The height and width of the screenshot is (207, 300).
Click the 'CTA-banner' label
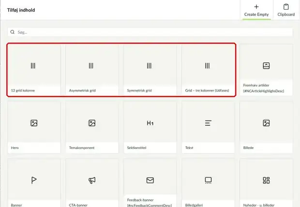pos(78,205)
